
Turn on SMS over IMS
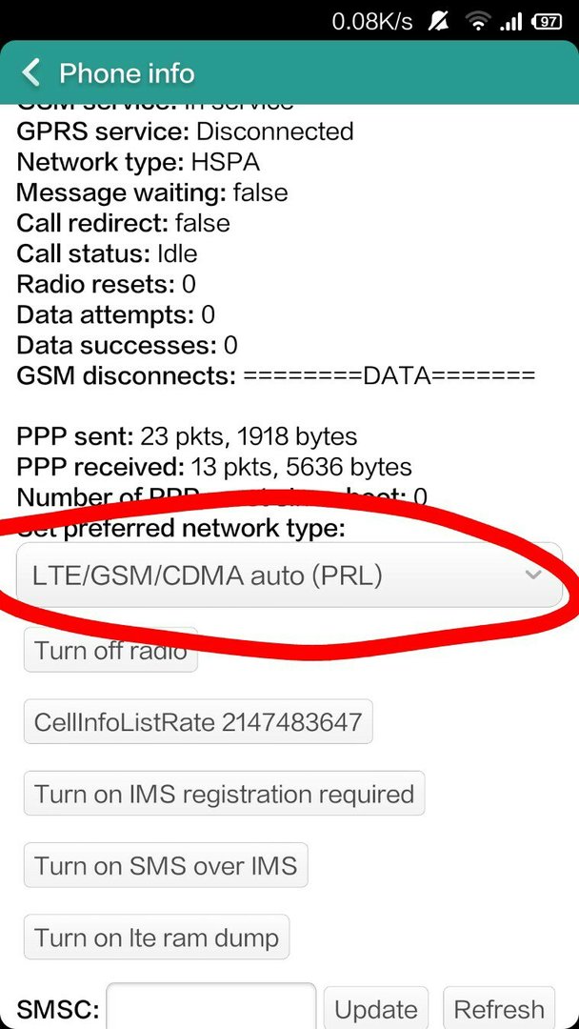166,865
